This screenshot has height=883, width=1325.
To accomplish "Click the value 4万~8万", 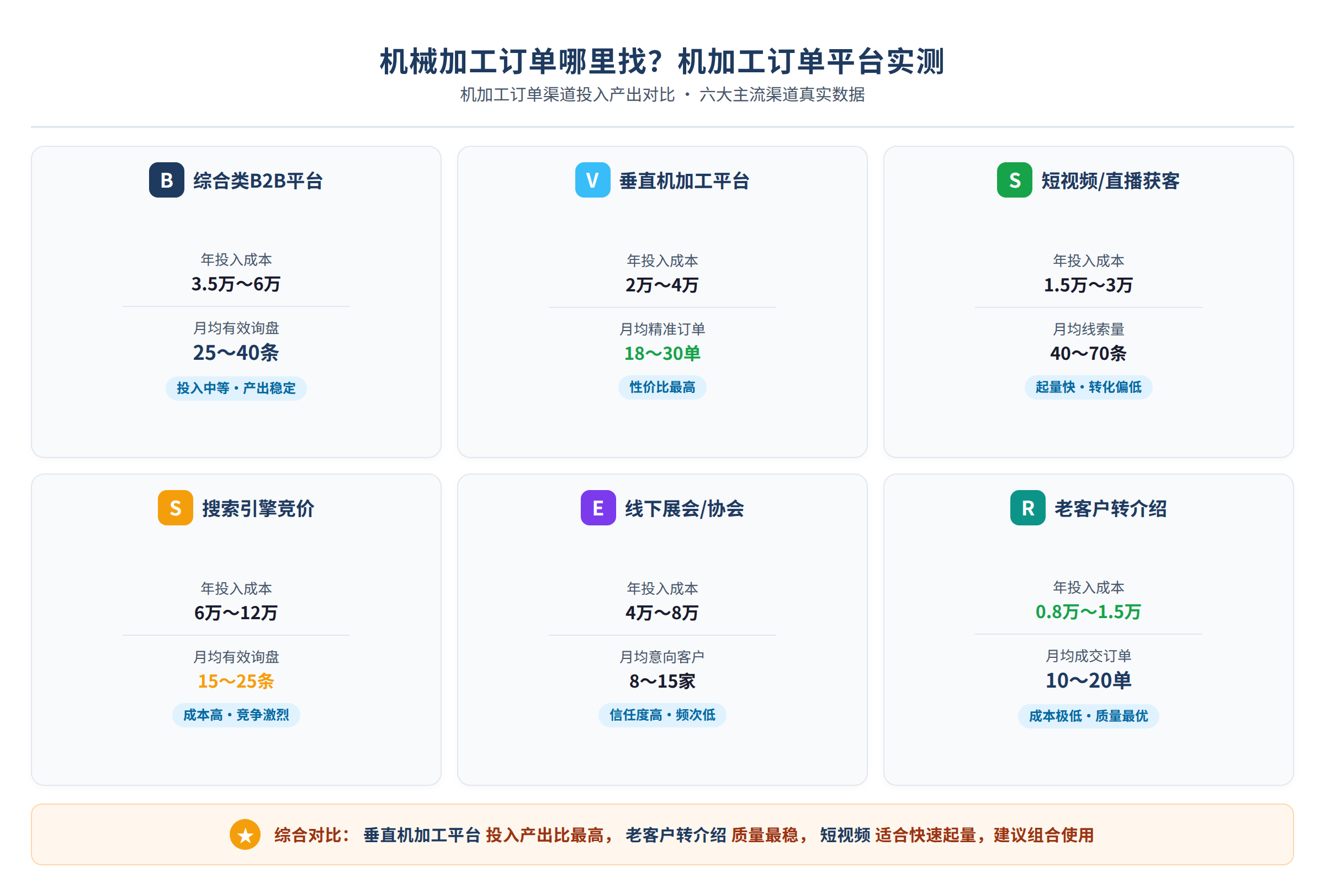I will (x=662, y=613).
